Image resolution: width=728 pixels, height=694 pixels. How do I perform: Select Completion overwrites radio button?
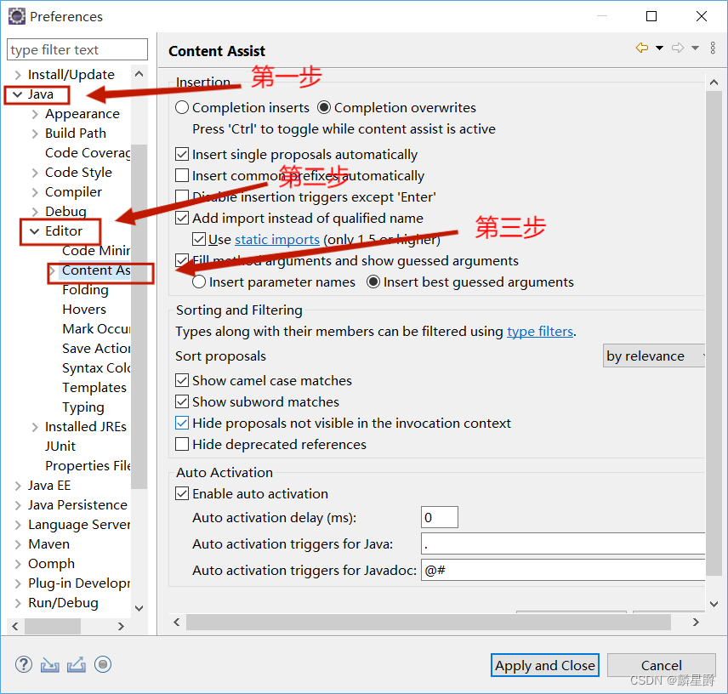click(x=324, y=107)
